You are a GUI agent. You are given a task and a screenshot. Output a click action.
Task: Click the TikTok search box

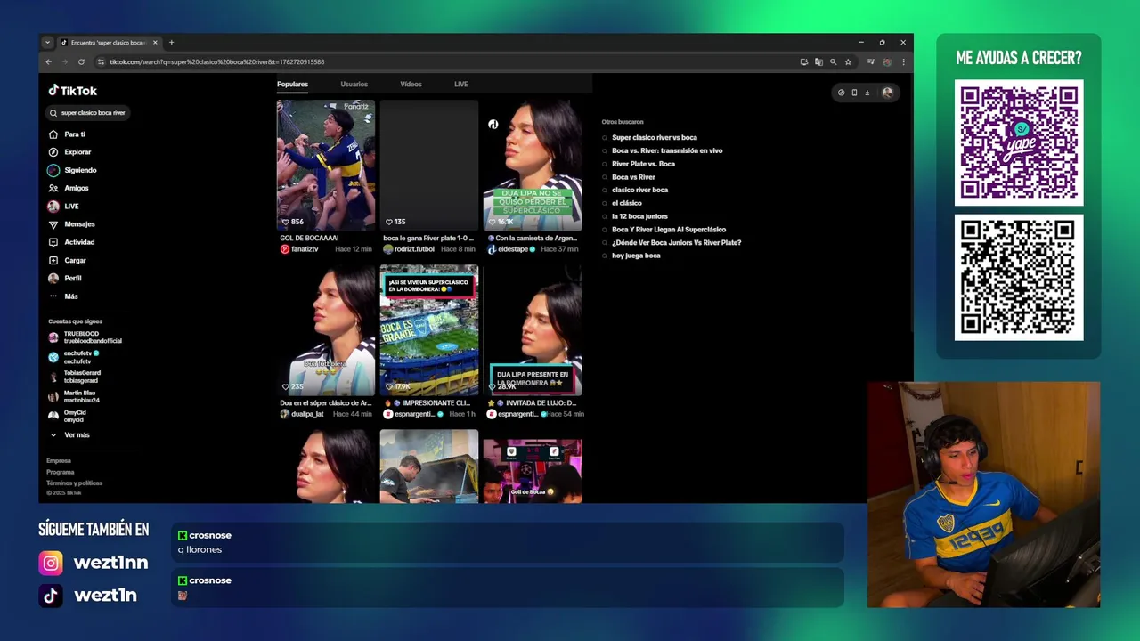click(x=89, y=113)
